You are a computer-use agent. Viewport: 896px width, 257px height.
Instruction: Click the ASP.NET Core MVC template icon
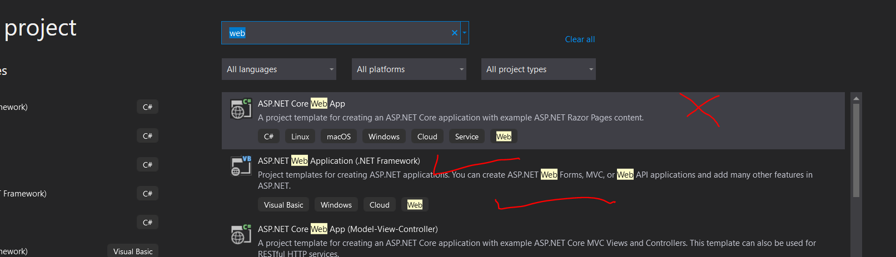coord(241,234)
